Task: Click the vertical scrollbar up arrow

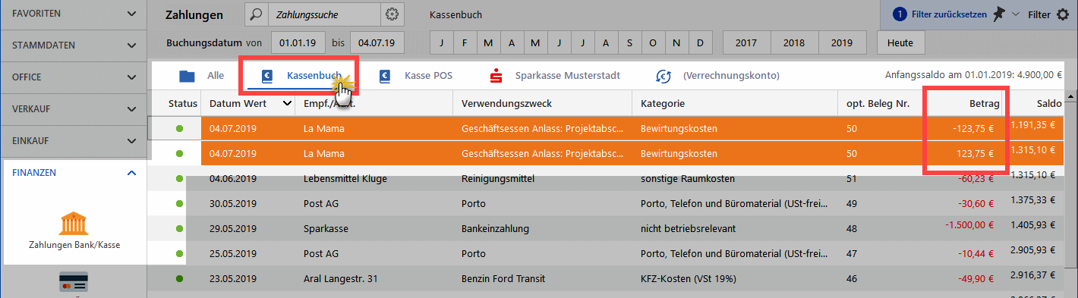Action: pos(1071,96)
